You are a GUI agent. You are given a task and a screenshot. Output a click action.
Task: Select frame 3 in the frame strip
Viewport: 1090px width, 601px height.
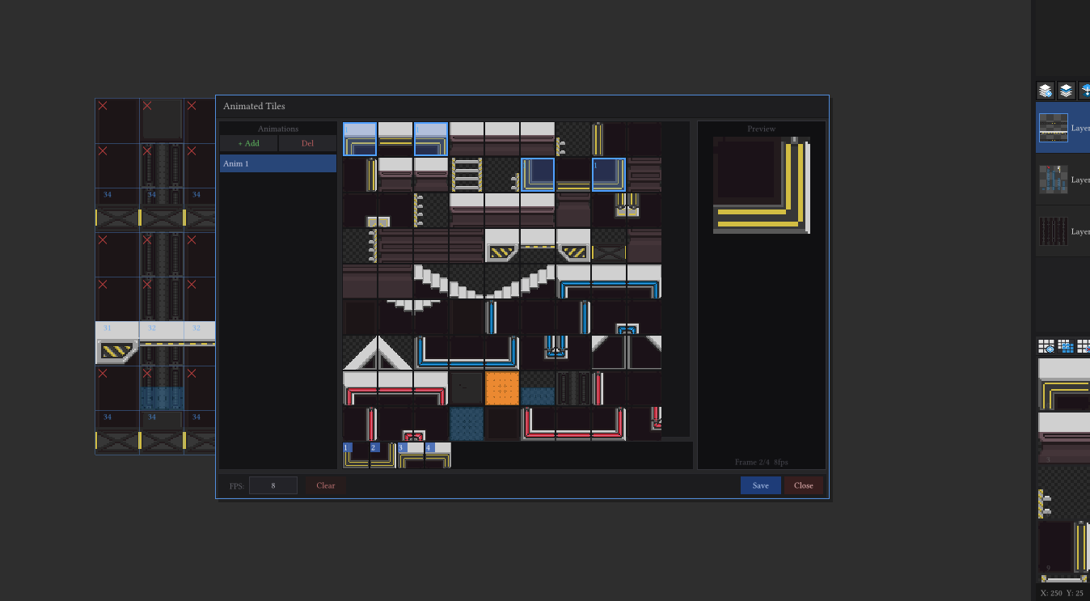tap(411, 455)
